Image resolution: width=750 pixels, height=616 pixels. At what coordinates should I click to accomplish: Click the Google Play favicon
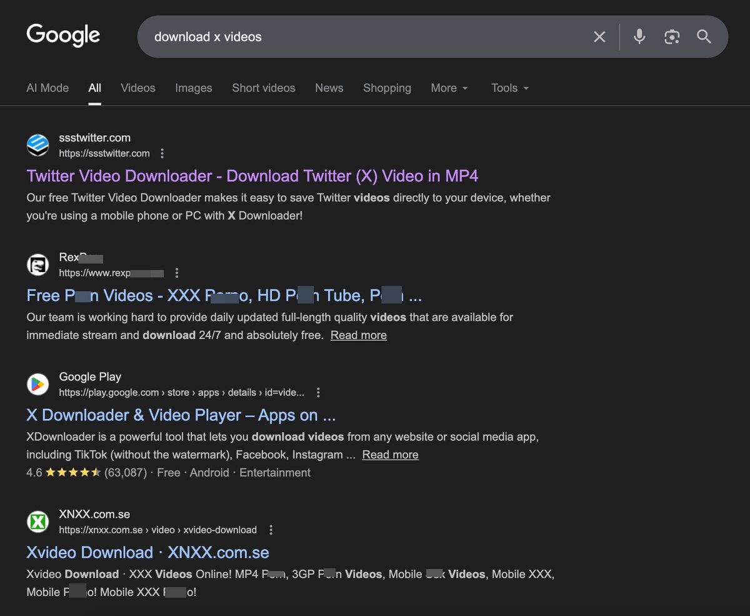tap(37, 384)
